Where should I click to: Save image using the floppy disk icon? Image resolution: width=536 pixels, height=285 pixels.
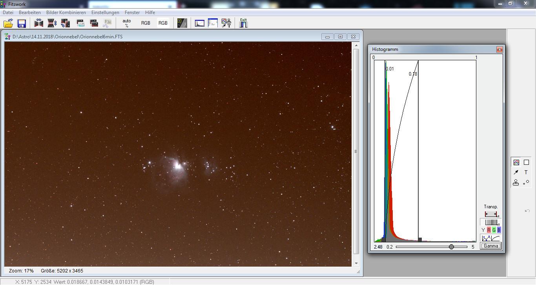click(22, 23)
